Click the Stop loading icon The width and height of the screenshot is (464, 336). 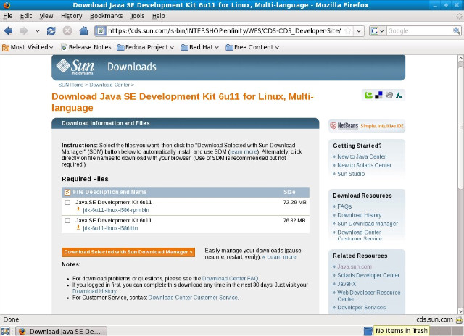pos(67,30)
